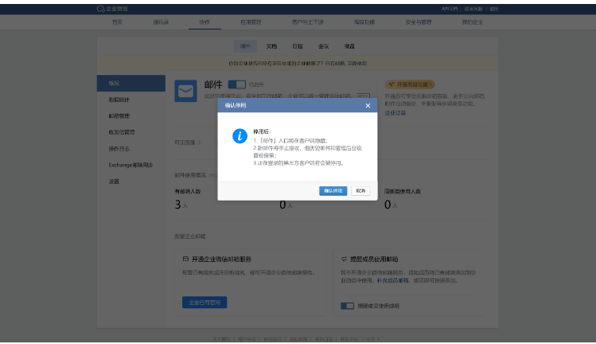Click the blue mail envelope icon
The image size is (596, 344).
tap(186, 92)
